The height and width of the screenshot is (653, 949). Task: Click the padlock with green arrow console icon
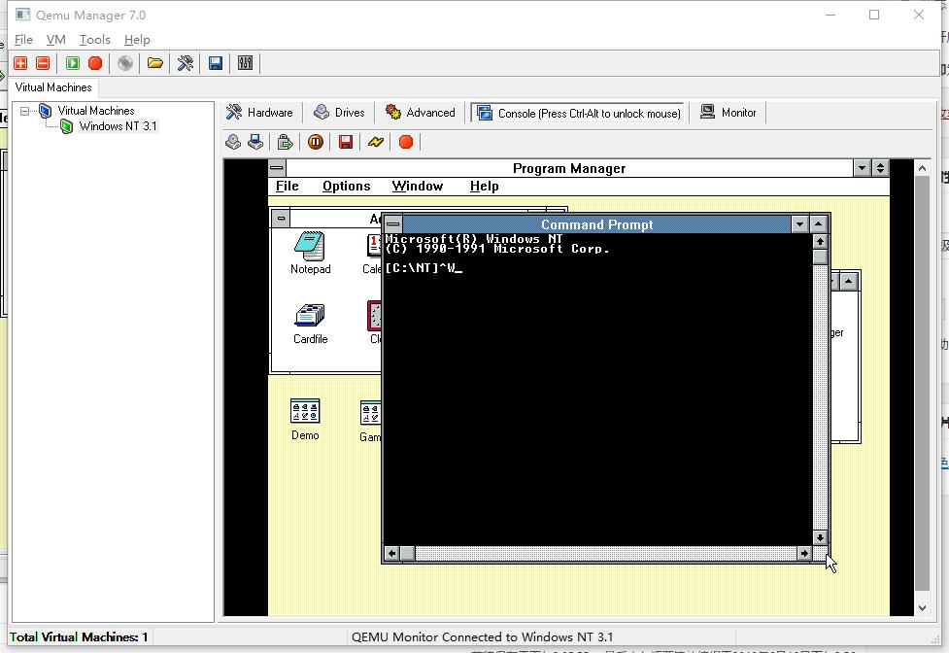pyautogui.click(x=285, y=142)
